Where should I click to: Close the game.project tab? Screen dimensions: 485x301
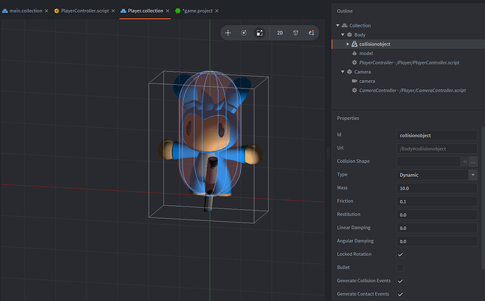216,11
